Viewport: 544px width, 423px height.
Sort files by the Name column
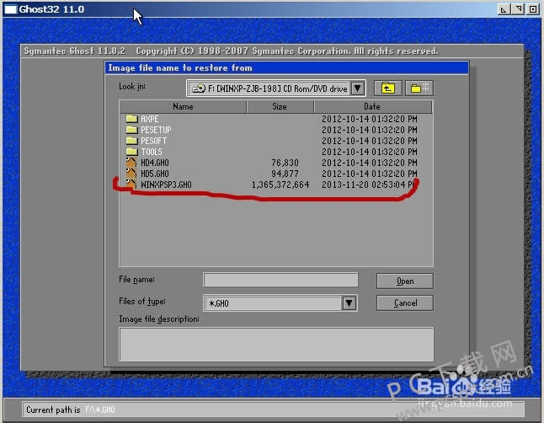pos(183,107)
